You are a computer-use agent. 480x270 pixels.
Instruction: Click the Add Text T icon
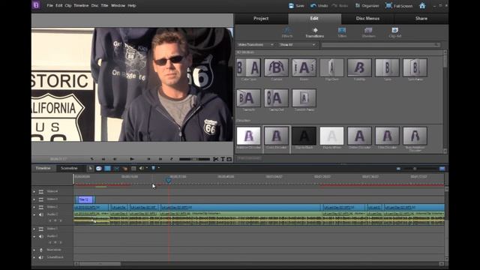223,159
